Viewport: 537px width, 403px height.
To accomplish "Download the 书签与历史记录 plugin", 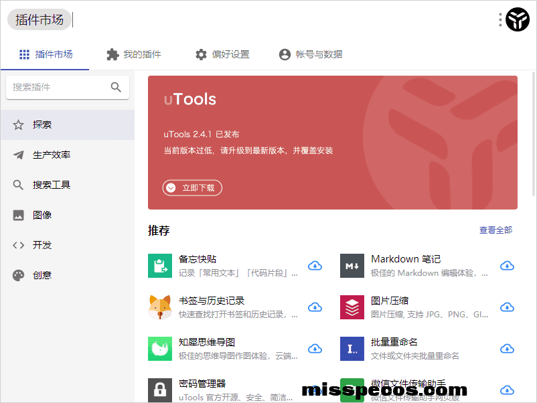I will tap(315, 307).
